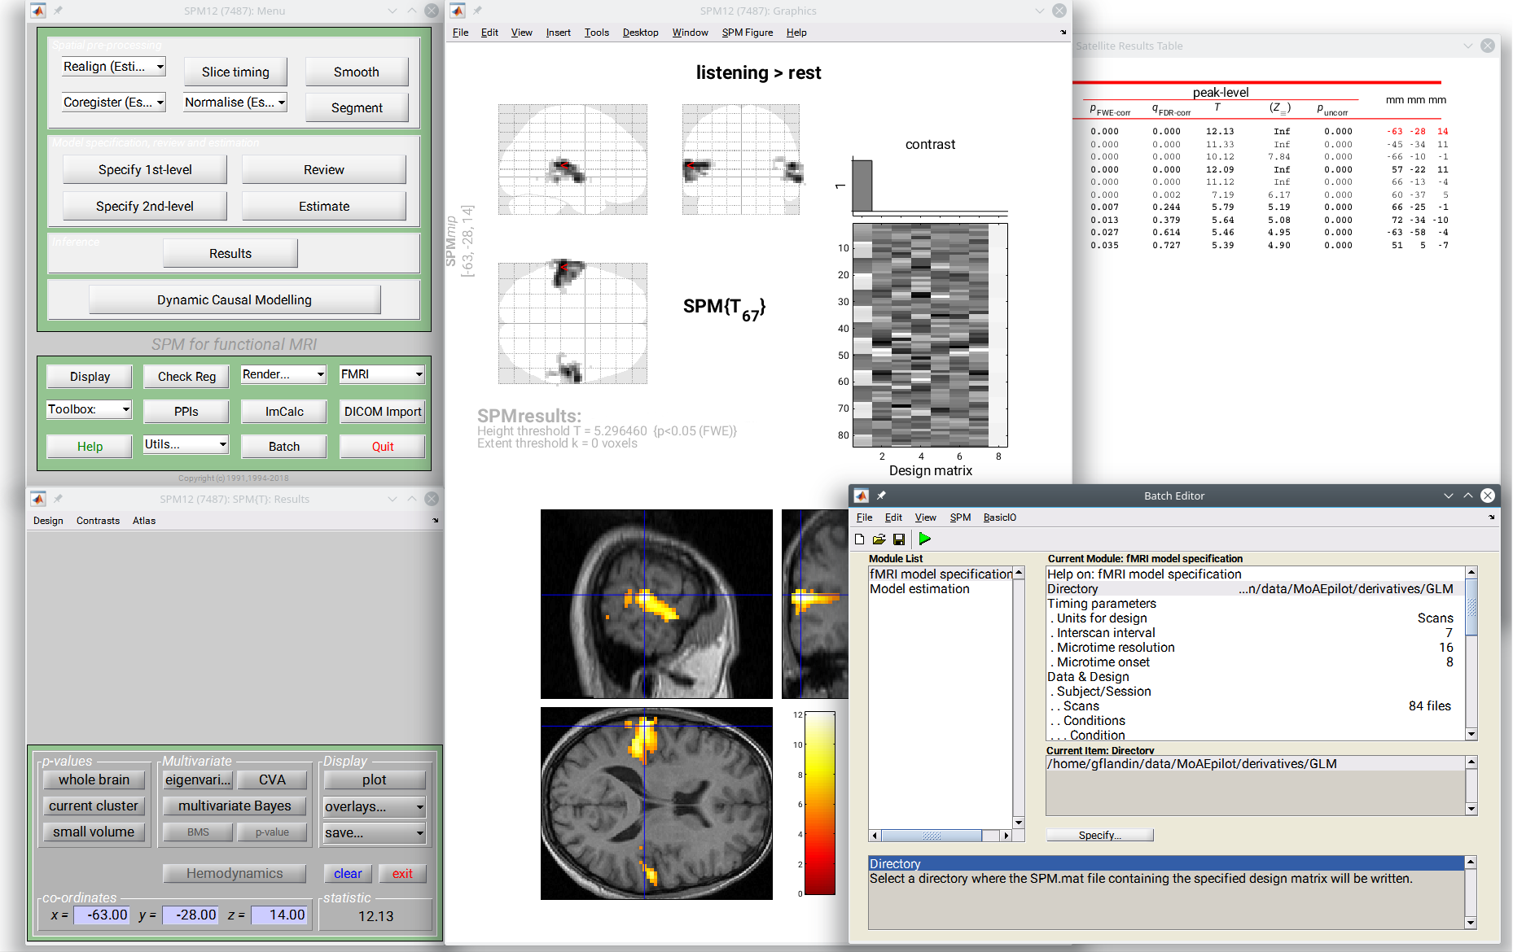Click the ImCalc button
Image resolution: width=1513 pixels, height=952 pixels.
click(x=284, y=411)
